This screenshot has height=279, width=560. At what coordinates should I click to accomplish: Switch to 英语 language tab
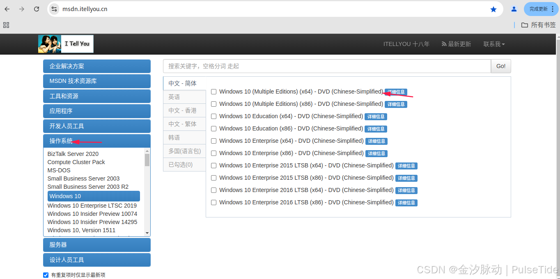click(184, 97)
